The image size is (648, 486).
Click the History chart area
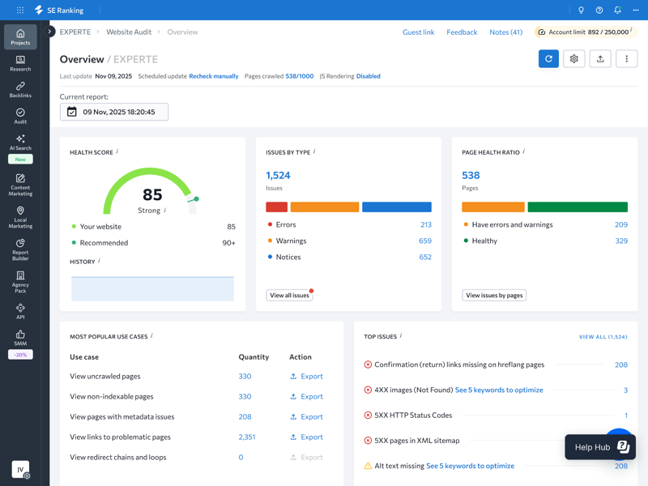click(152, 288)
